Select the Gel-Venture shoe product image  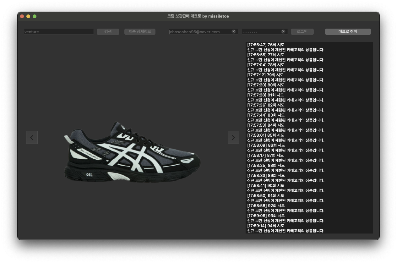click(x=132, y=152)
